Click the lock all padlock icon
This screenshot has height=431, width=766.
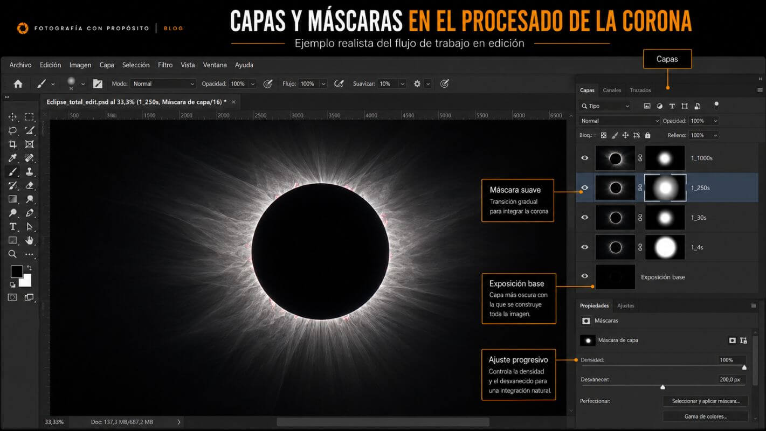(x=647, y=135)
